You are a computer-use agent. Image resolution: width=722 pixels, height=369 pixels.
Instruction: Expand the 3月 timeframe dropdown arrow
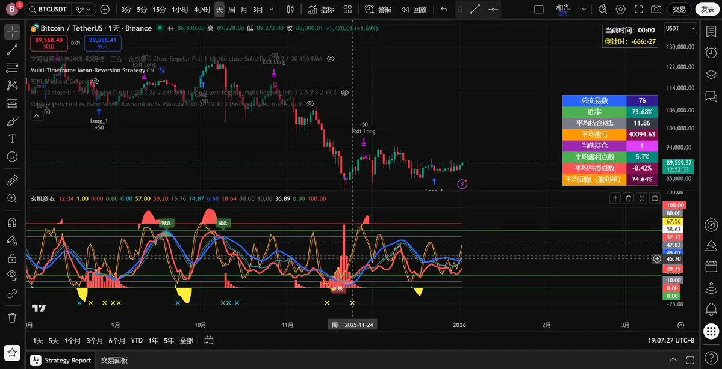coord(272,10)
